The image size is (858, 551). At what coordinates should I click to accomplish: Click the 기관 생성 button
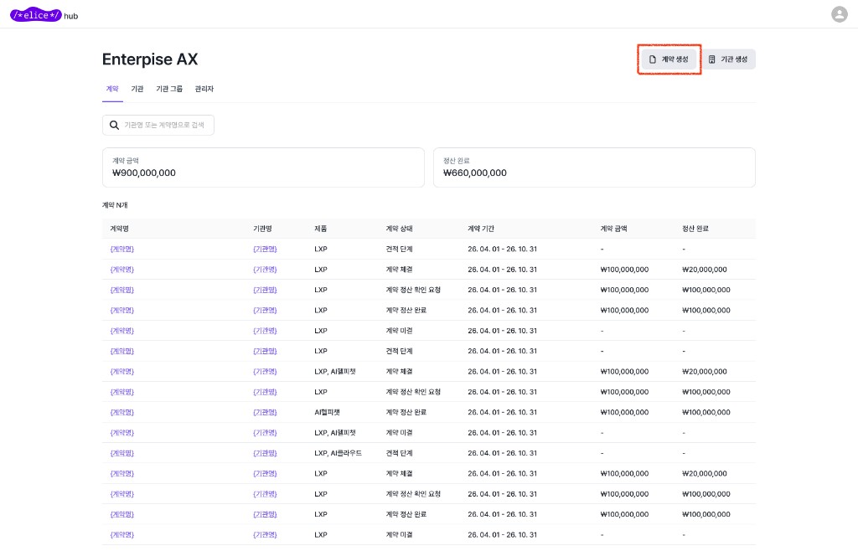coord(728,59)
